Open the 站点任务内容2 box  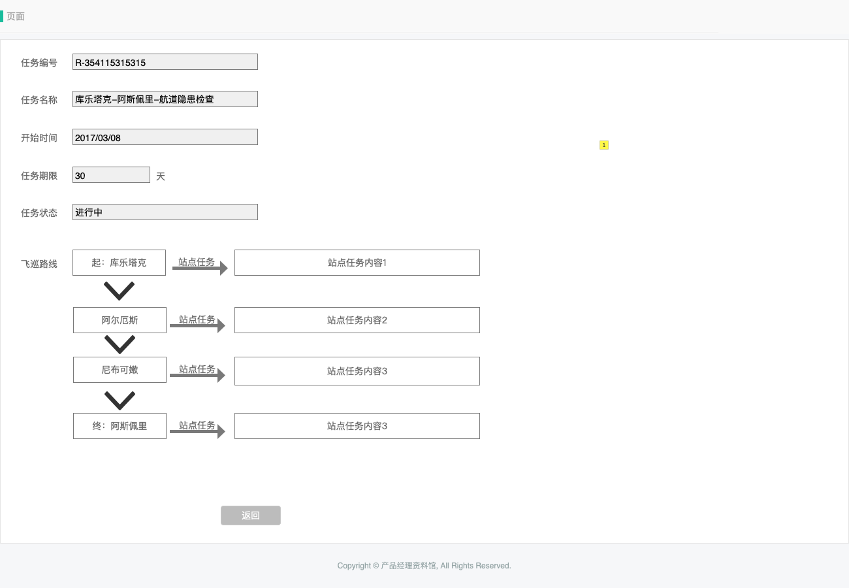click(x=357, y=320)
